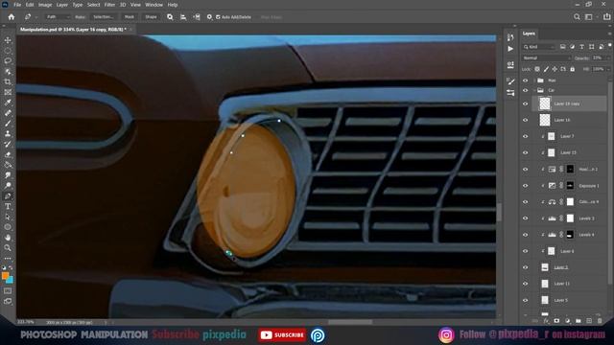Open the History panel icon
Image resolution: width=614 pixels, height=345 pixels.
pos(510,37)
